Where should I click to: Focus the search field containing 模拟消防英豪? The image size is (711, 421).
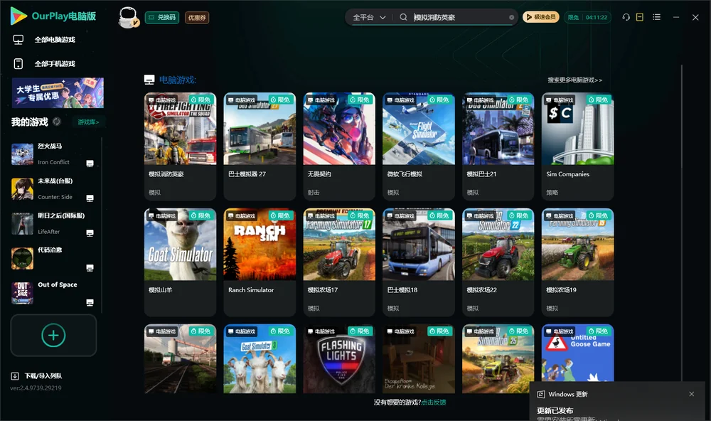point(459,17)
